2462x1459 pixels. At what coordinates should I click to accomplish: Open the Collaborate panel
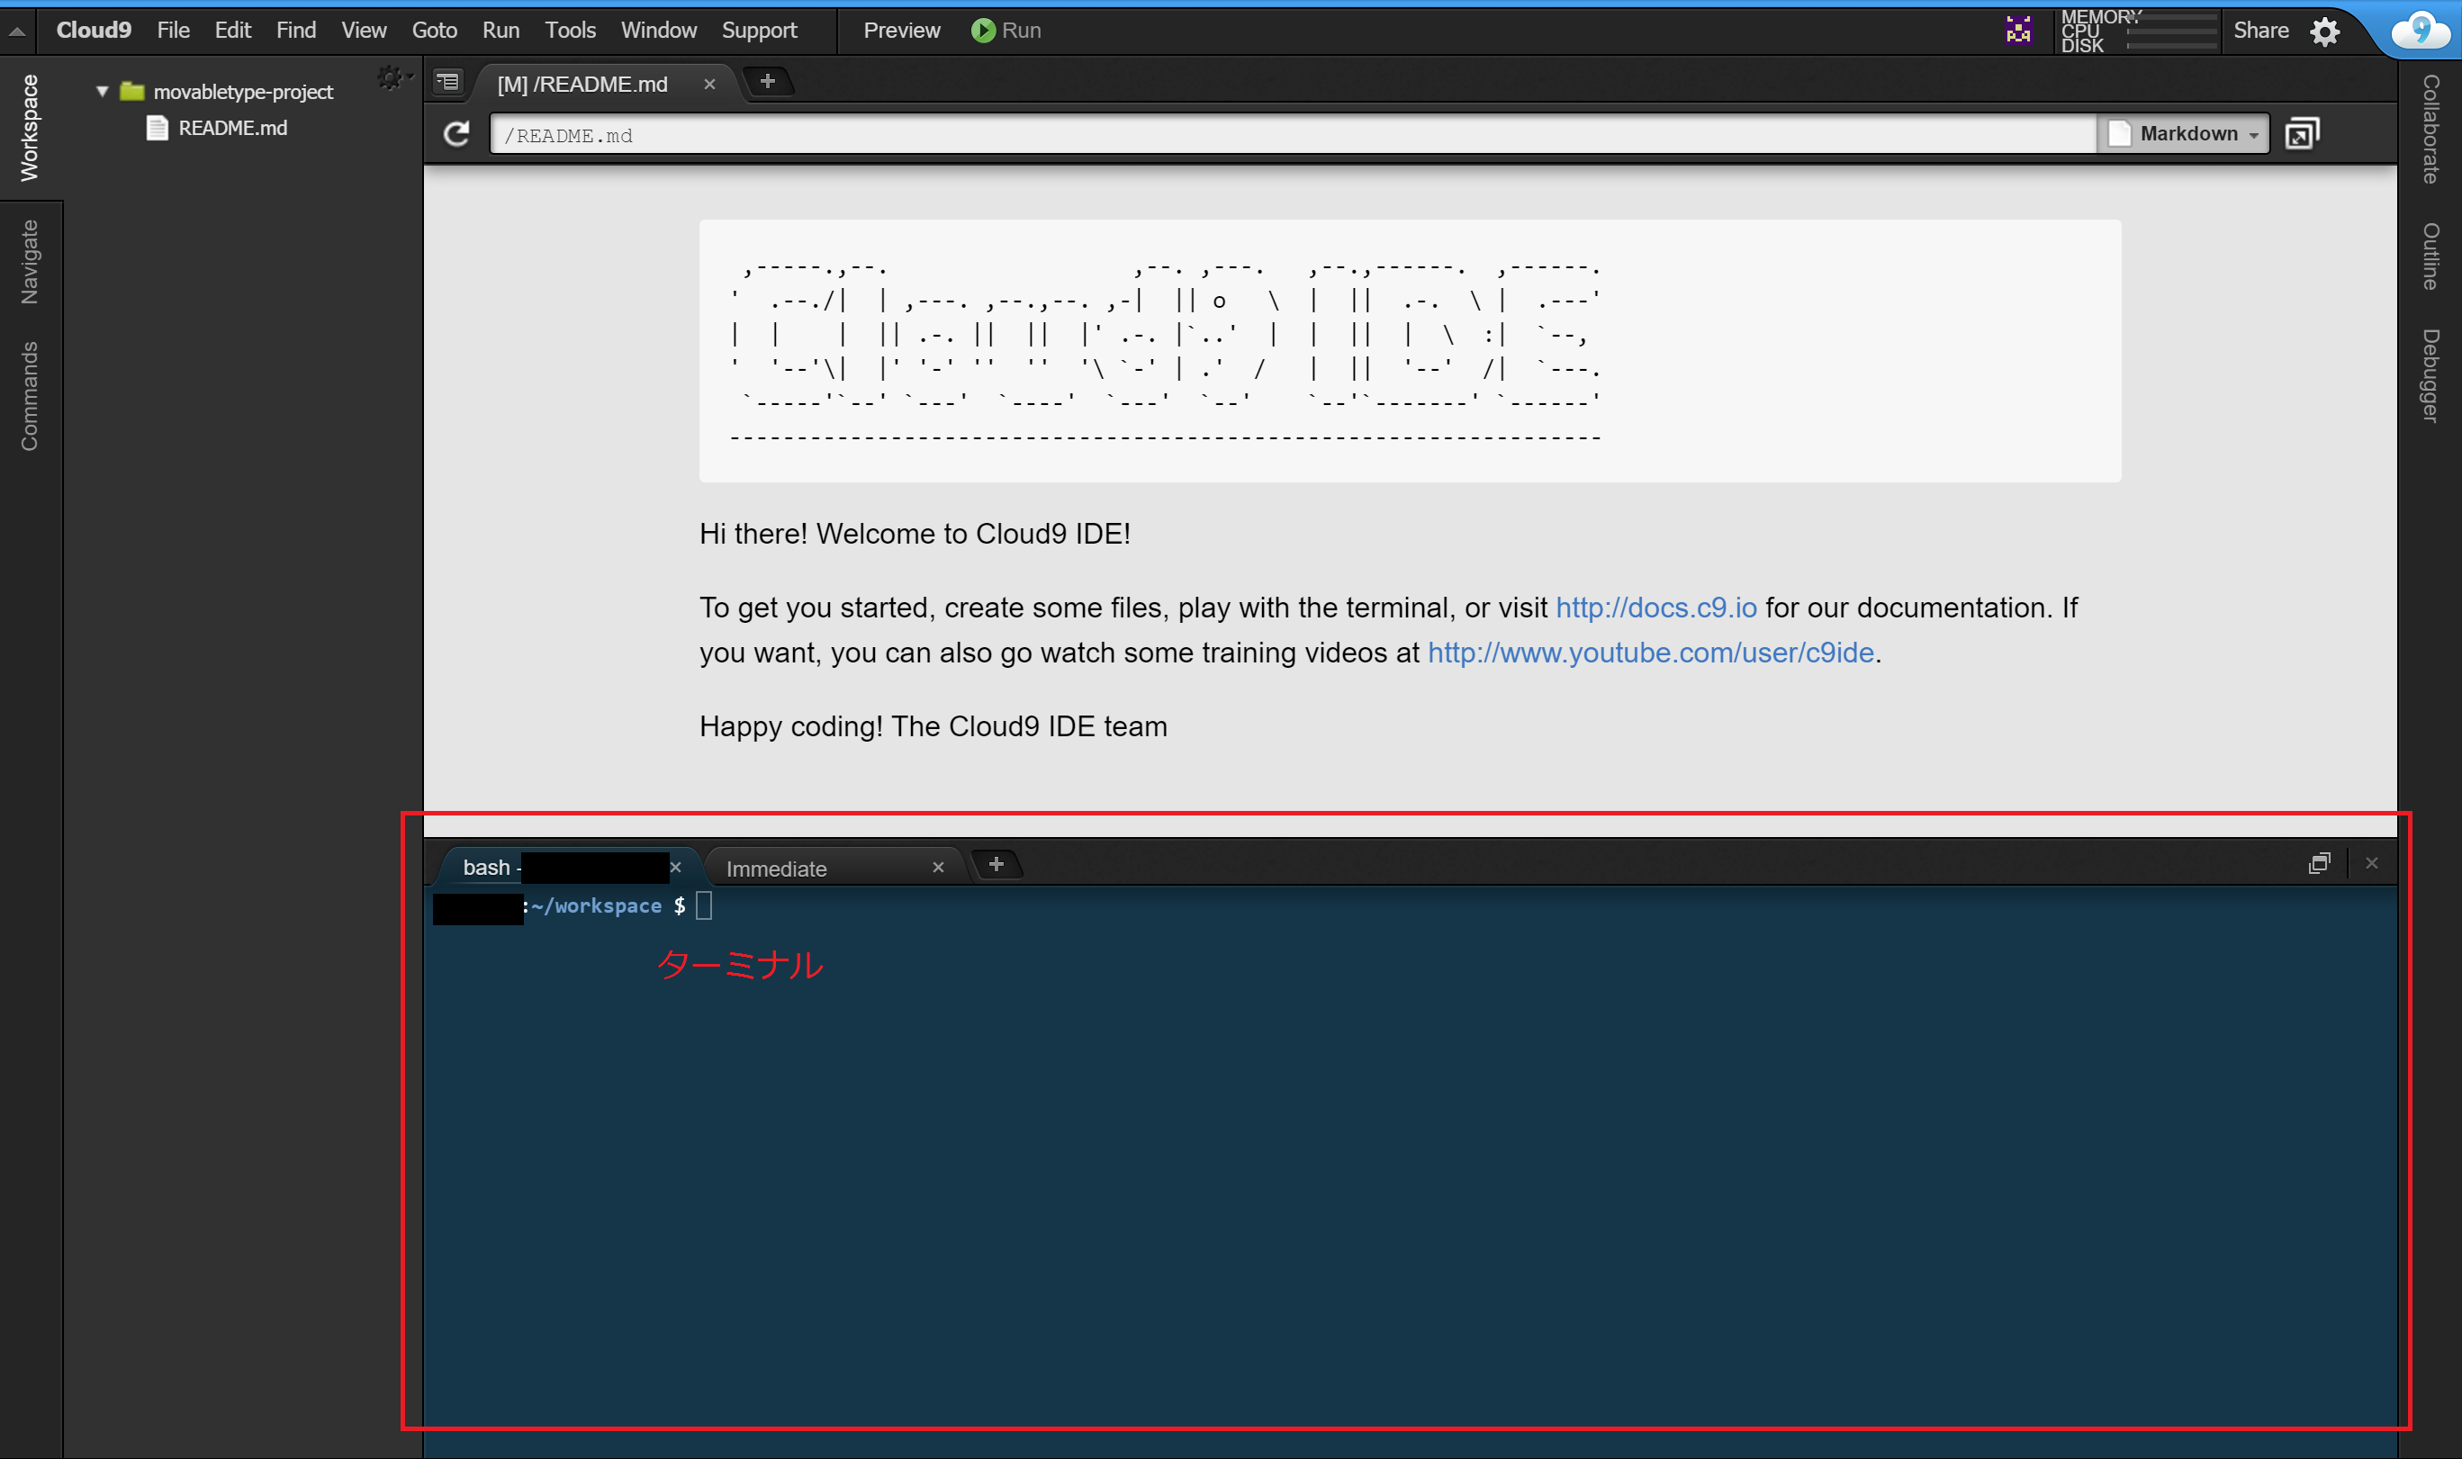pyautogui.click(x=2430, y=129)
